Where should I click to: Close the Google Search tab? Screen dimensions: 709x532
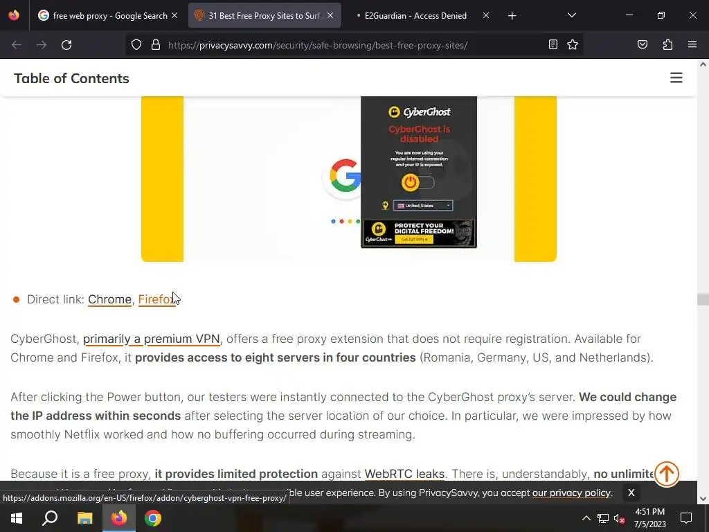[x=174, y=15]
